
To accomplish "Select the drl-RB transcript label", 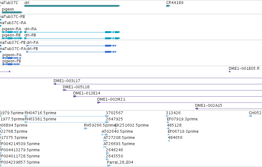I will click(x=30, y=35).
